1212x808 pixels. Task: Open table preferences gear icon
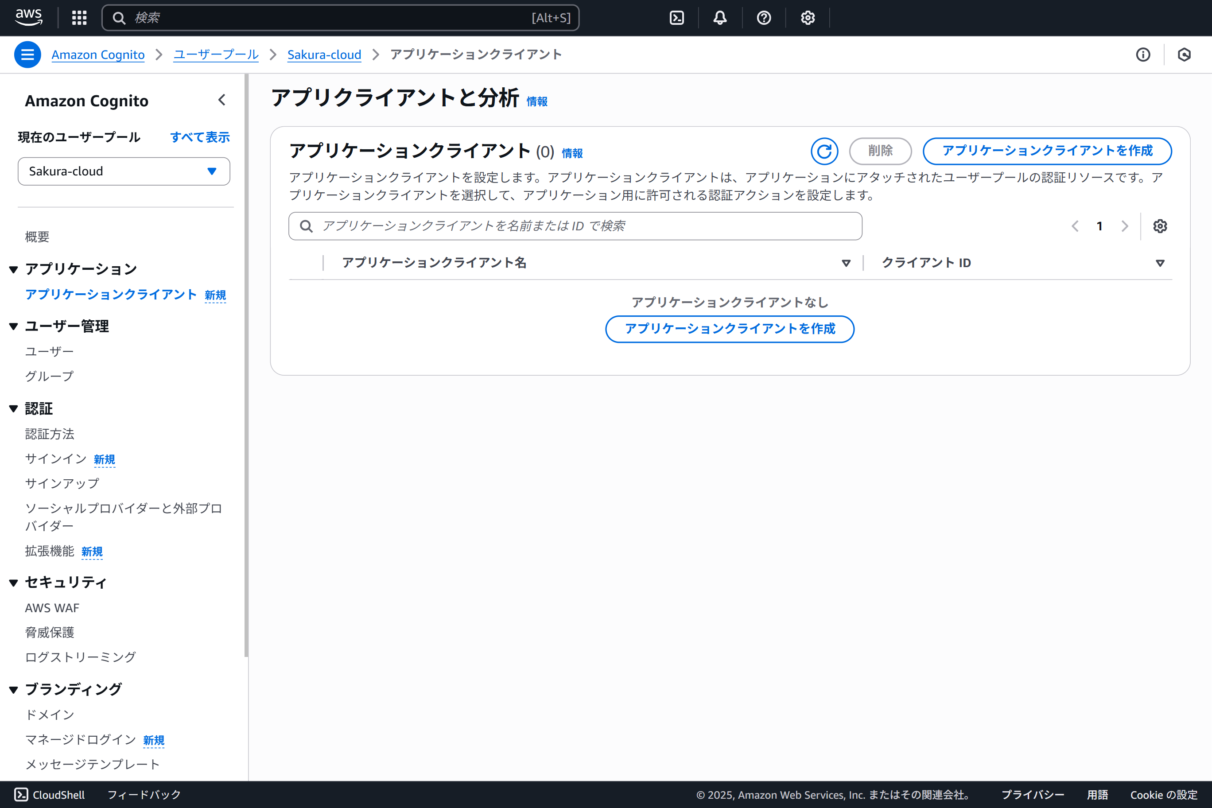tap(1160, 226)
